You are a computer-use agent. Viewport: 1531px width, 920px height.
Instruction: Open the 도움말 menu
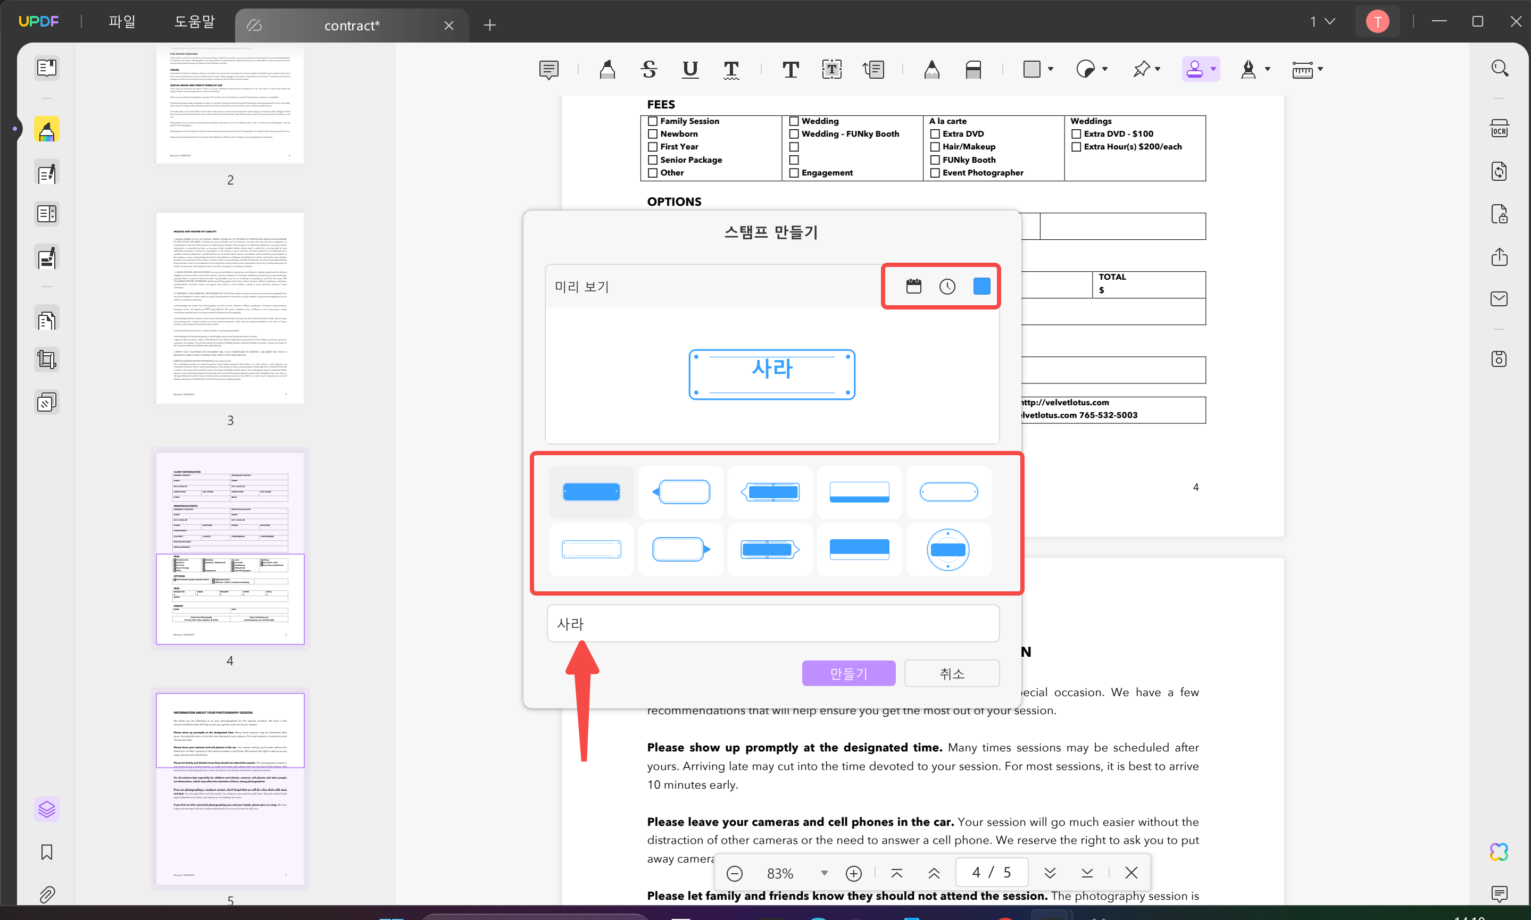(x=194, y=22)
